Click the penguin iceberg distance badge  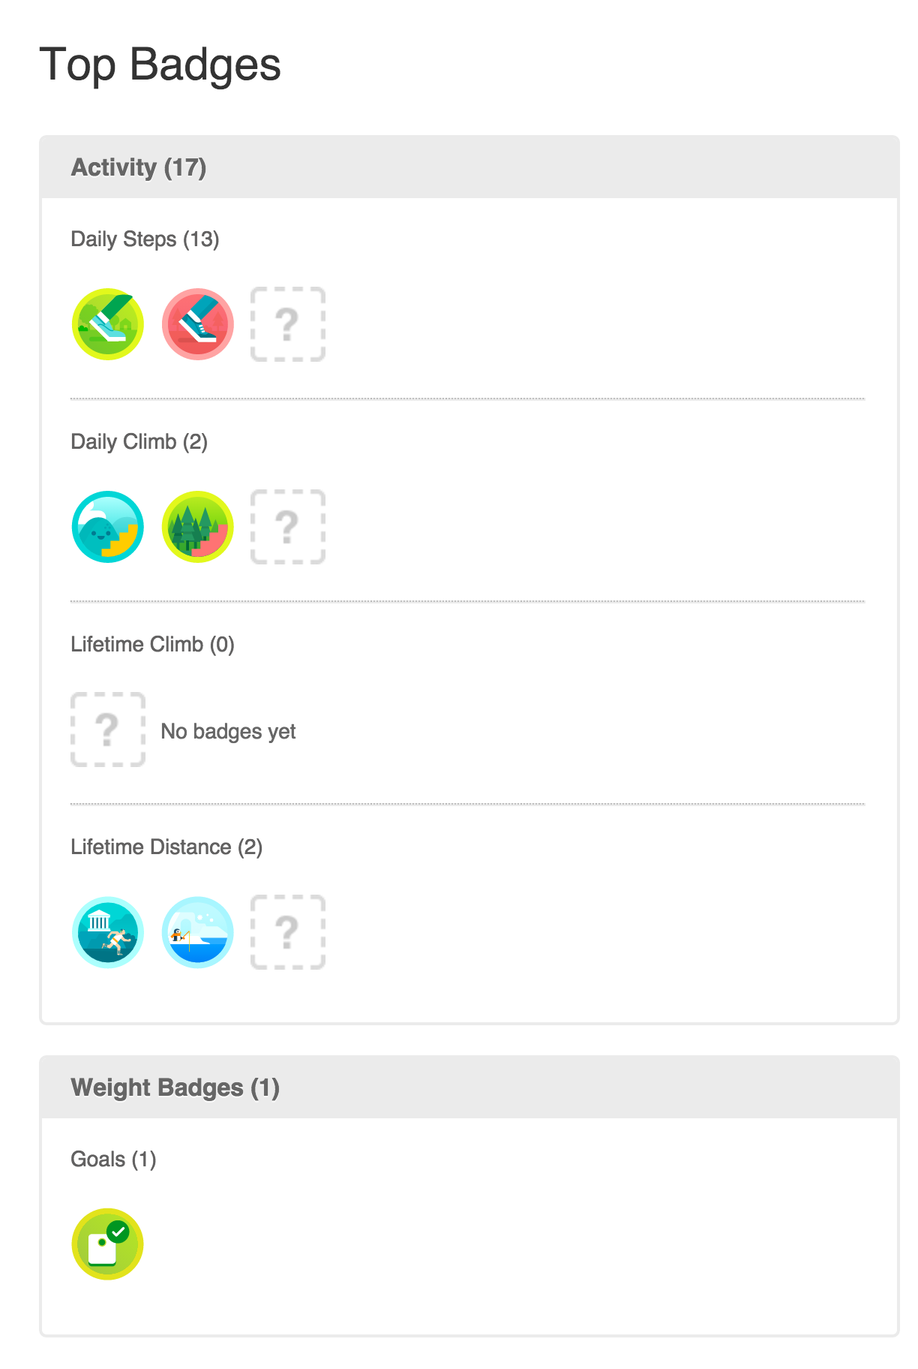(198, 932)
